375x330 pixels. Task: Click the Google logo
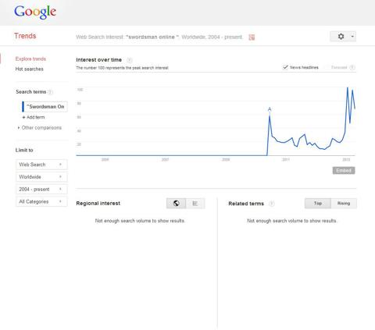coord(35,12)
